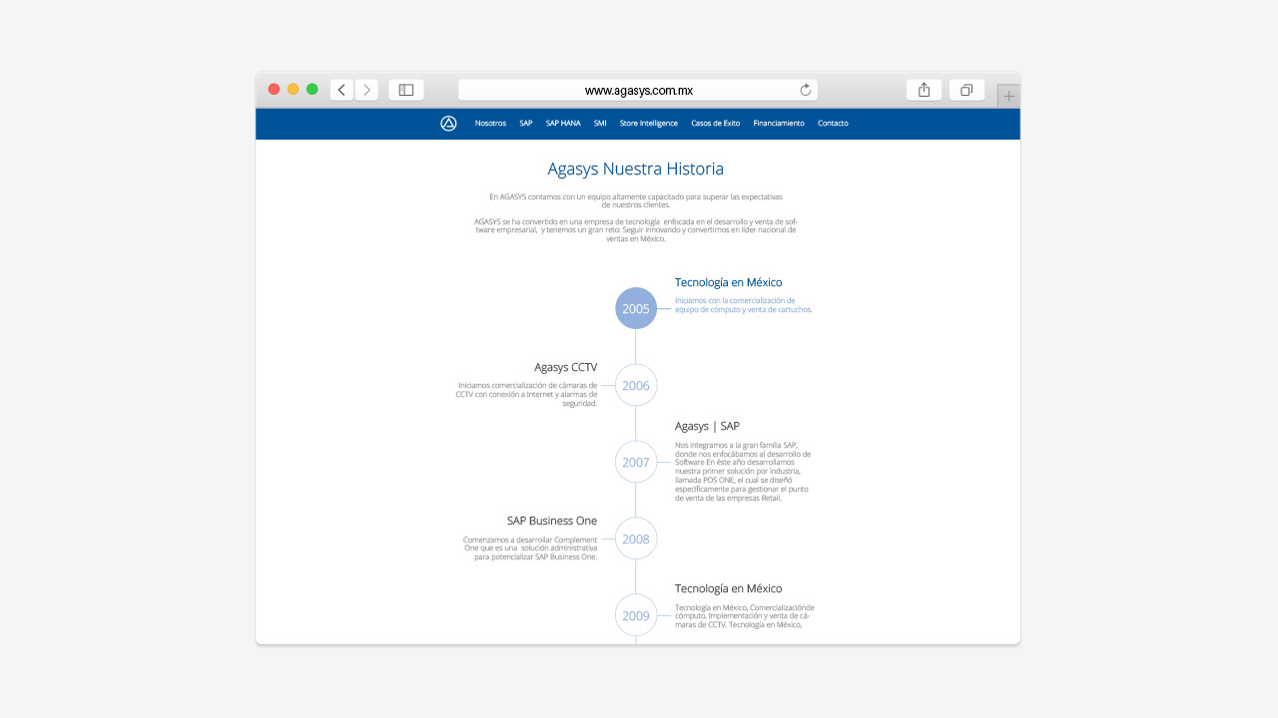Focus the www.agasys.com.mx address bar
1278x718 pixels.
[x=638, y=90]
